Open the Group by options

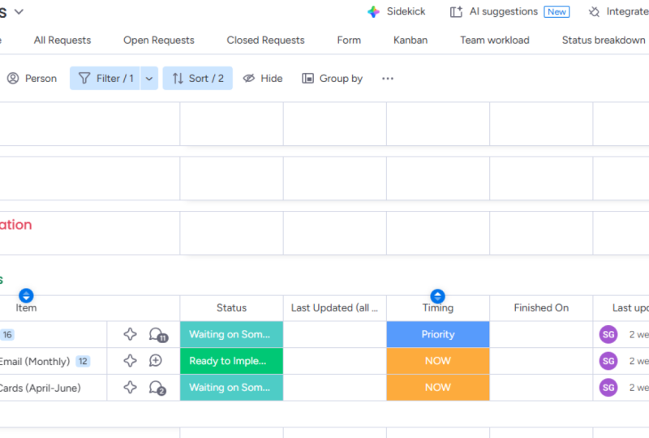(332, 78)
